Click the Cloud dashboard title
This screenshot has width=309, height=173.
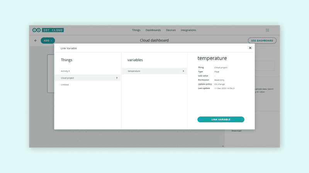click(x=154, y=40)
